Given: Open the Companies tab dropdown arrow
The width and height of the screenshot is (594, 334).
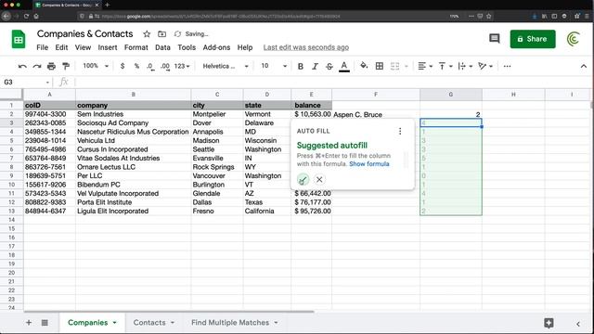Looking at the screenshot, I should pos(114,323).
